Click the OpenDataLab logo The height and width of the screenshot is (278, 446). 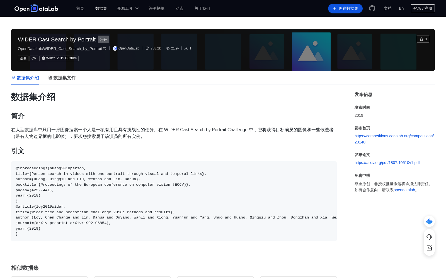[x=36, y=8]
